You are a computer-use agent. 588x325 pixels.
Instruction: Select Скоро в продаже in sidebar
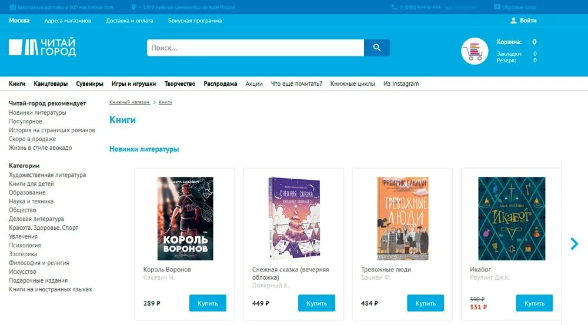(x=32, y=139)
